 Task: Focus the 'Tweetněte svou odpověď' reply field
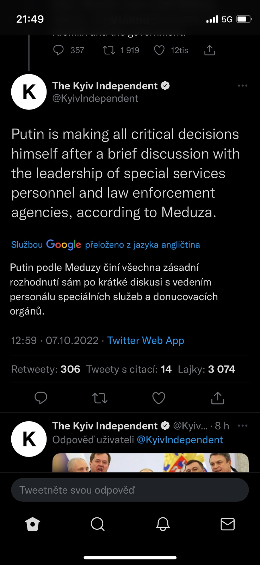(x=130, y=490)
